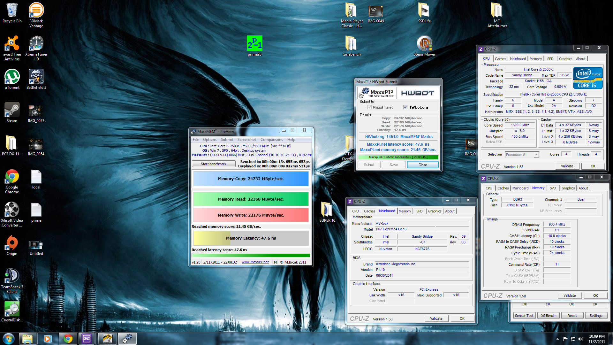Click Close in HWbot Submit dialog
The image size is (613, 345).
click(423, 165)
